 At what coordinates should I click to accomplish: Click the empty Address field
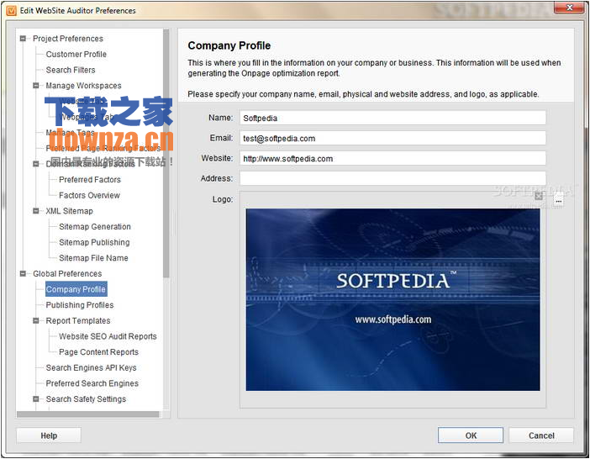click(392, 178)
